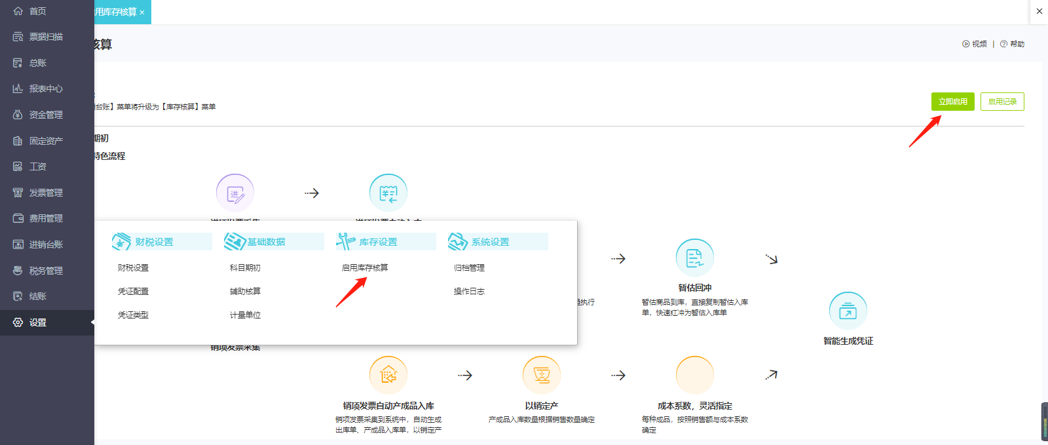Close the 启用库存核算 tab
The width and height of the screenshot is (1048, 445).
coord(142,12)
